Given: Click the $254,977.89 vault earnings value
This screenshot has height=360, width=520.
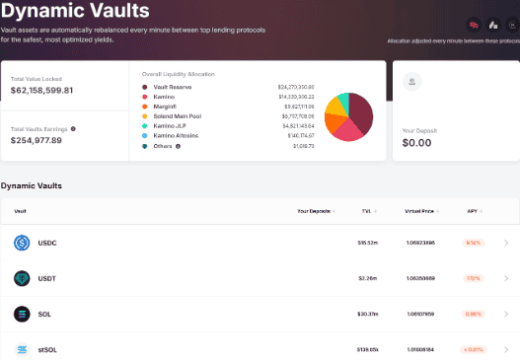Looking at the screenshot, I should click(x=37, y=140).
